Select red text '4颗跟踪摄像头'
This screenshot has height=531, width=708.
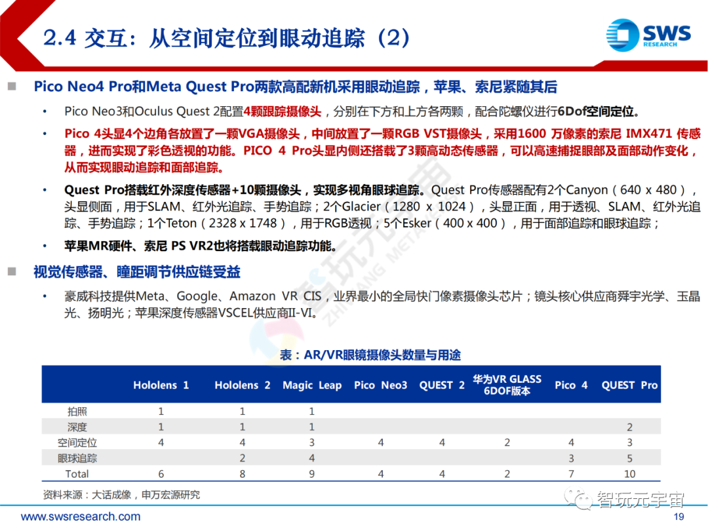point(283,111)
